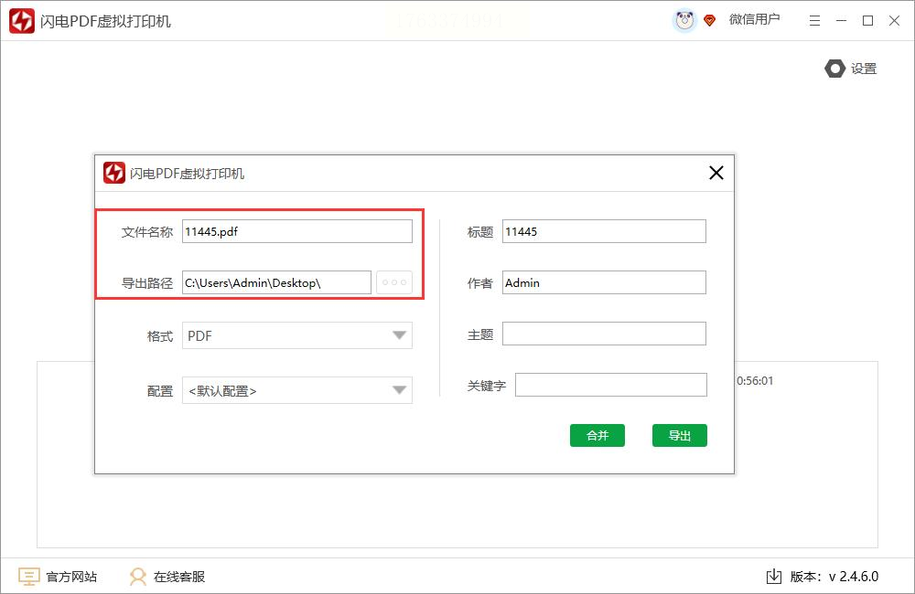Focus the author field Admin
The height and width of the screenshot is (594, 915).
point(604,282)
